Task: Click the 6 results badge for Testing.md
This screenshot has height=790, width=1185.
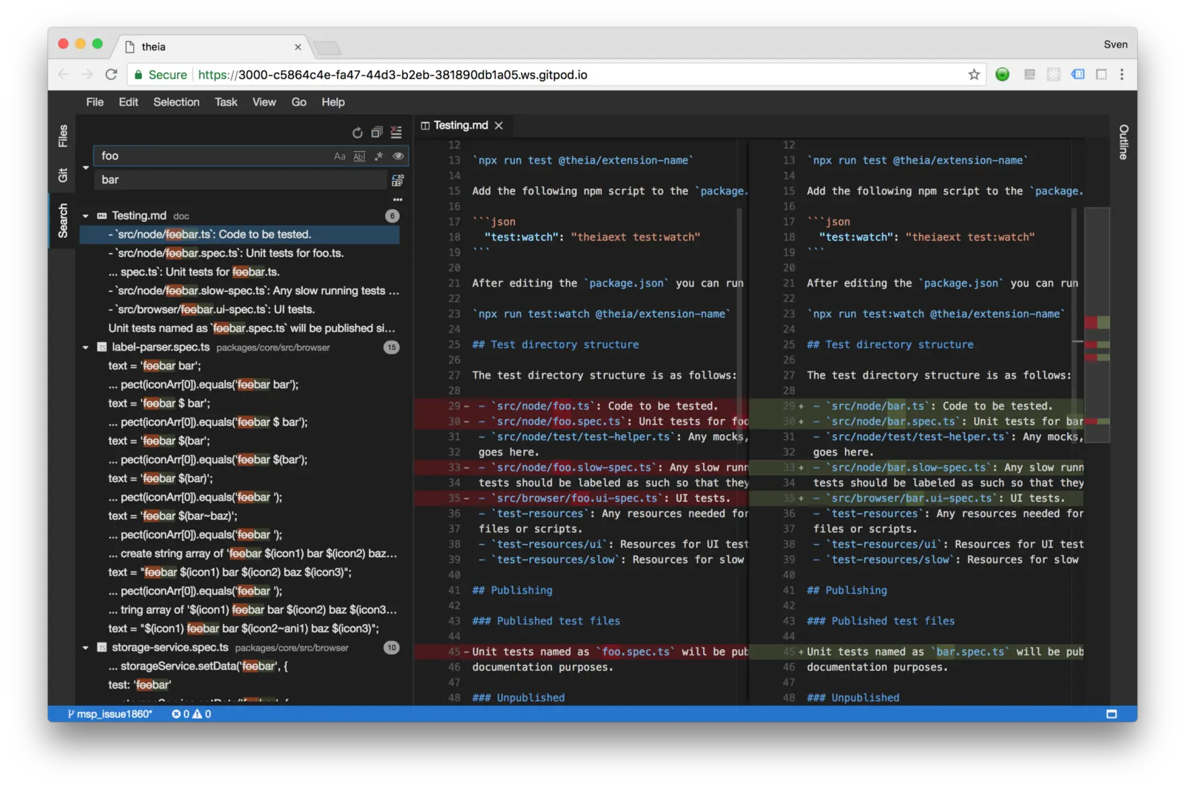Action: [392, 216]
